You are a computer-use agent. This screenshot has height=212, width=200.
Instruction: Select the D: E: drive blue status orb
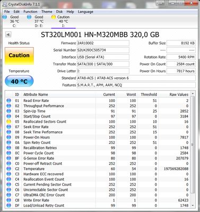click(x=29, y=17)
